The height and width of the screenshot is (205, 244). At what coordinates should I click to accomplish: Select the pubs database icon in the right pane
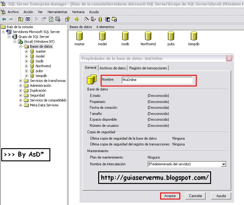click(171, 36)
